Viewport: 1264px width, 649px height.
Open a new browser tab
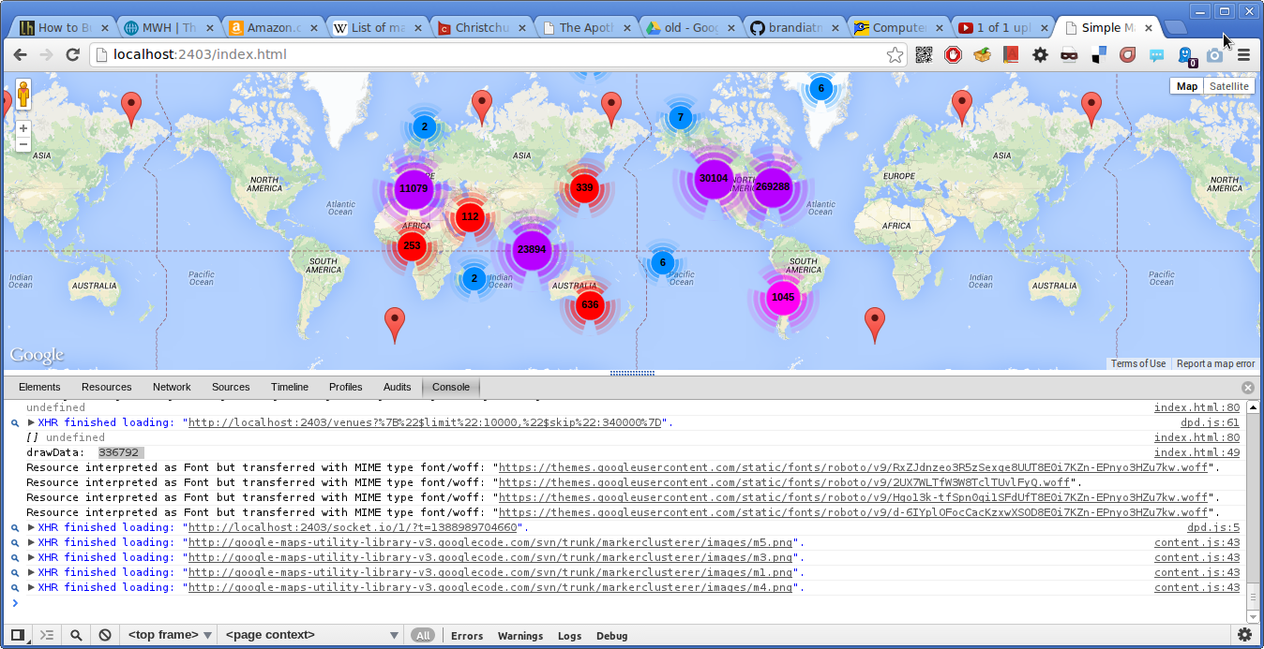point(1175,27)
